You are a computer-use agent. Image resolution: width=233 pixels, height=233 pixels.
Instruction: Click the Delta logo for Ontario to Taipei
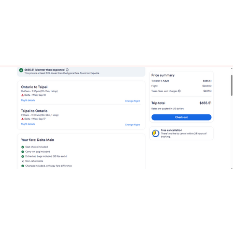22,95
